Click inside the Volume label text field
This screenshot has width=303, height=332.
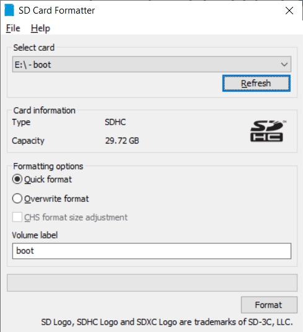(152, 251)
